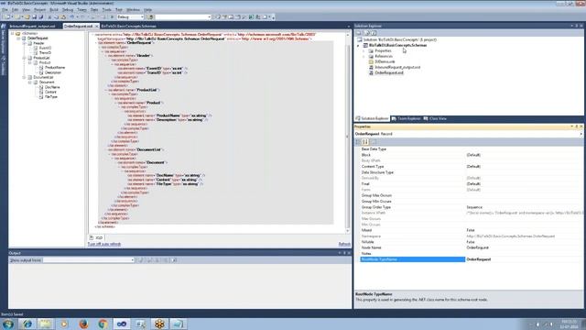Click Solution Explorer Properties toolbar icon
The width and height of the screenshot is (586, 330).
359,33
